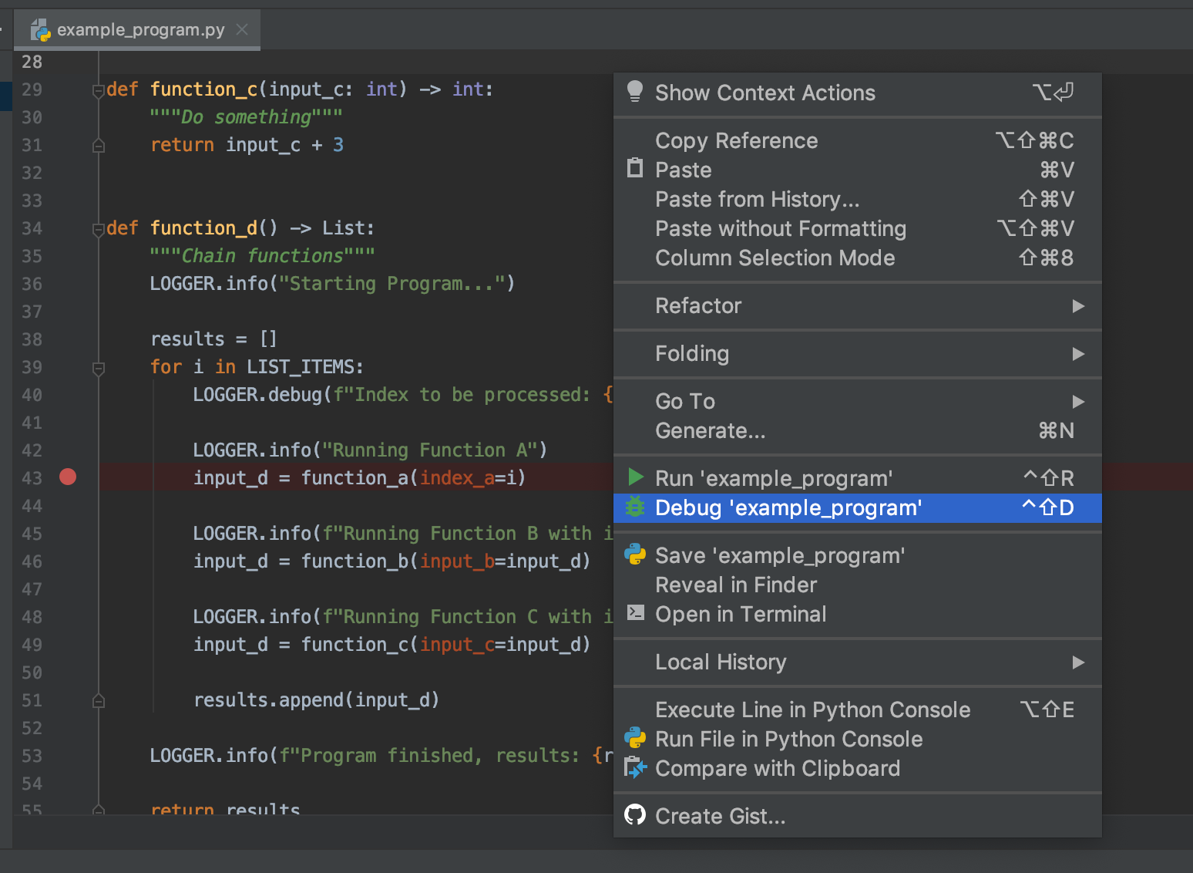1193x873 pixels.
Task: Click the Python icon beside Save 'example_program'
Action: pos(634,554)
